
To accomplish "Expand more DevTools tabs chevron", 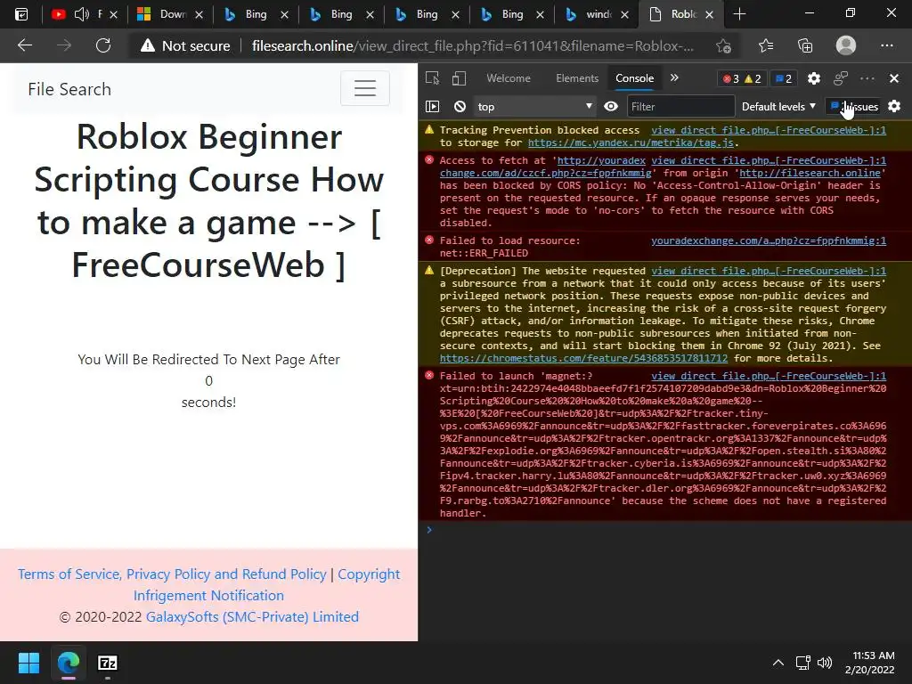I will pyautogui.click(x=674, y=78).
